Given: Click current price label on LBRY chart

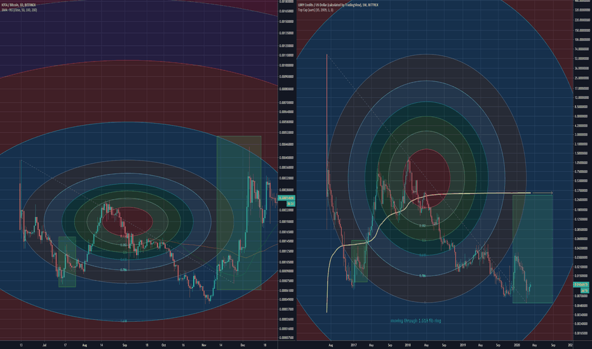Looking at the screenshot, I should pos(581,285).
